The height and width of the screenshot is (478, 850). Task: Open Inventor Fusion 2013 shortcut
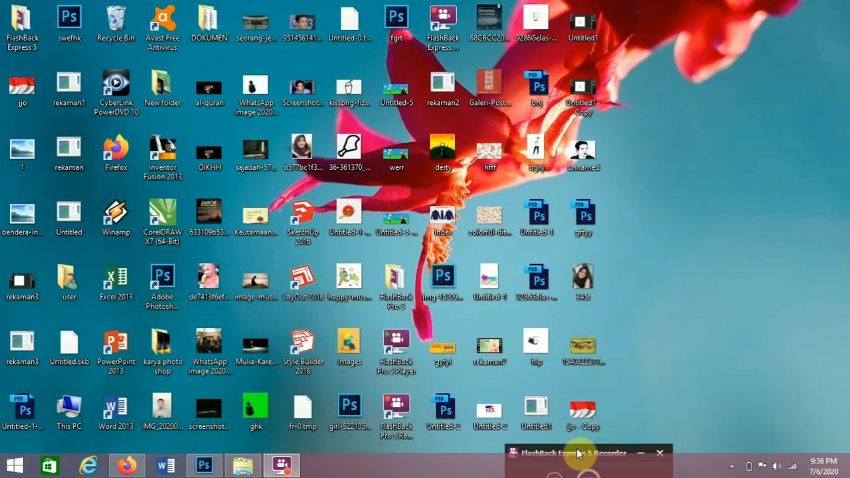pos(163,158)
